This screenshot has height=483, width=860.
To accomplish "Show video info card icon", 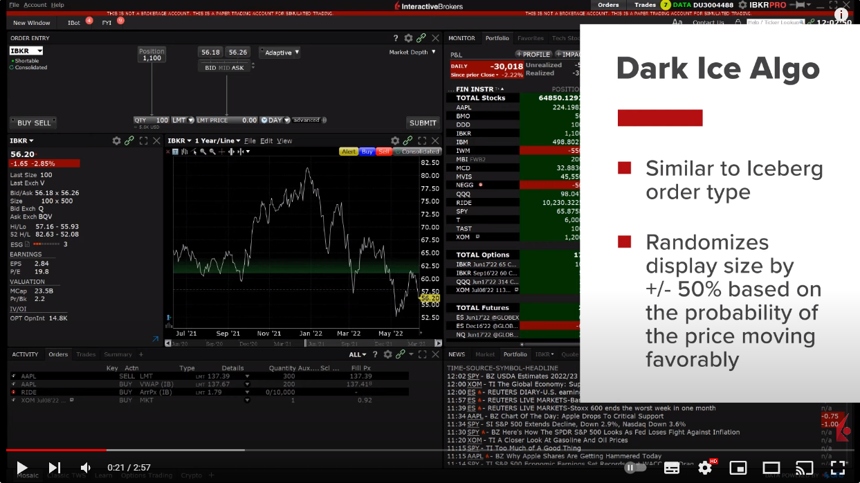I will [x=841, y=14].
